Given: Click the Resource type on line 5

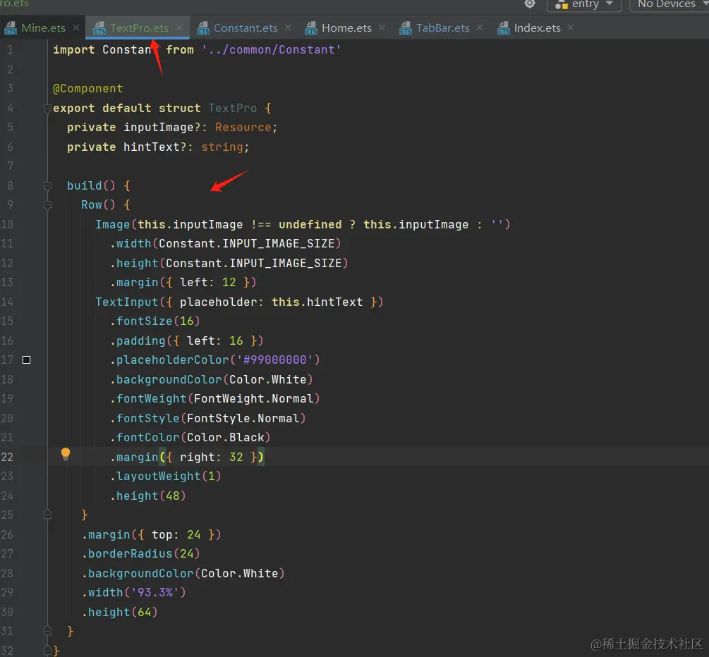Looking at the screenshot, I should pos(243,128).
